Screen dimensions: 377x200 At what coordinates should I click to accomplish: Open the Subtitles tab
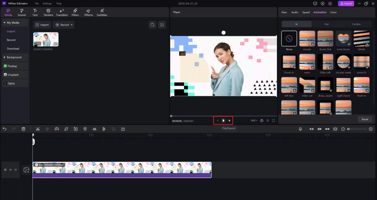(x=102, y=12)
